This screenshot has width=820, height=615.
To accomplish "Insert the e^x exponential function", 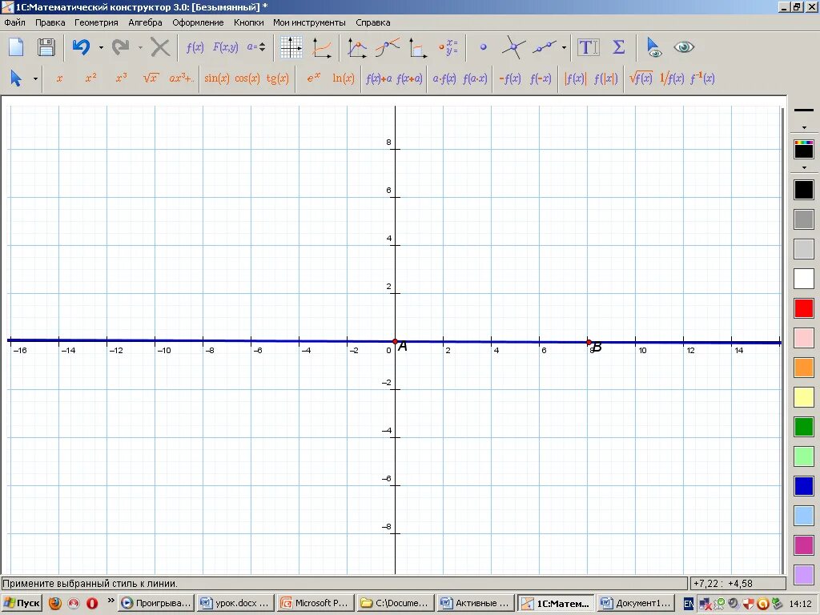I will pos(313,78).
